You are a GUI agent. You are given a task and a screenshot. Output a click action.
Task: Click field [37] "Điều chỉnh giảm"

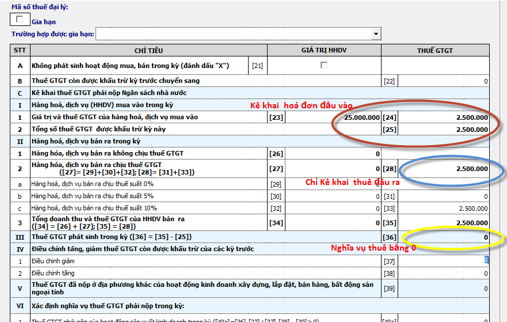(444, 261)
